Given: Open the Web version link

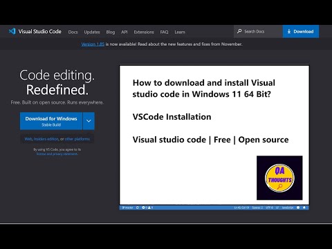Looking at the screenshot, I should pyautogui.click(x=28, y=139).
